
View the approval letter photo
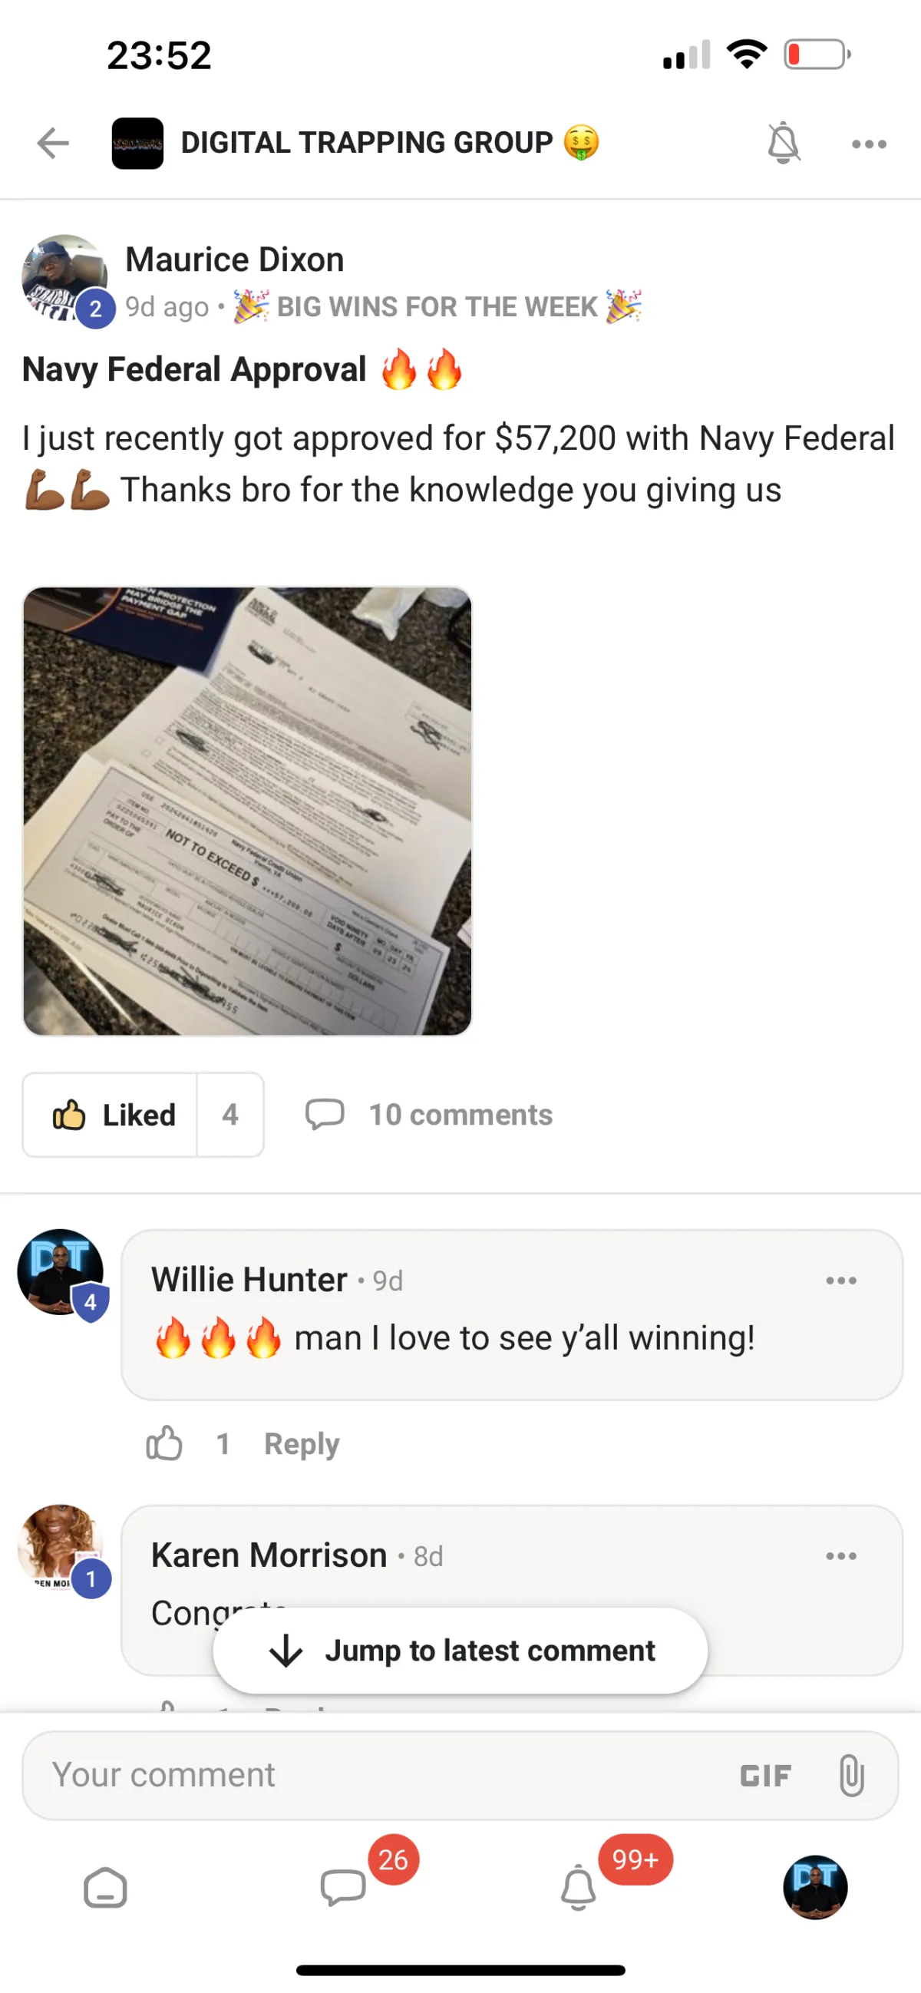[x=247, y=811]
